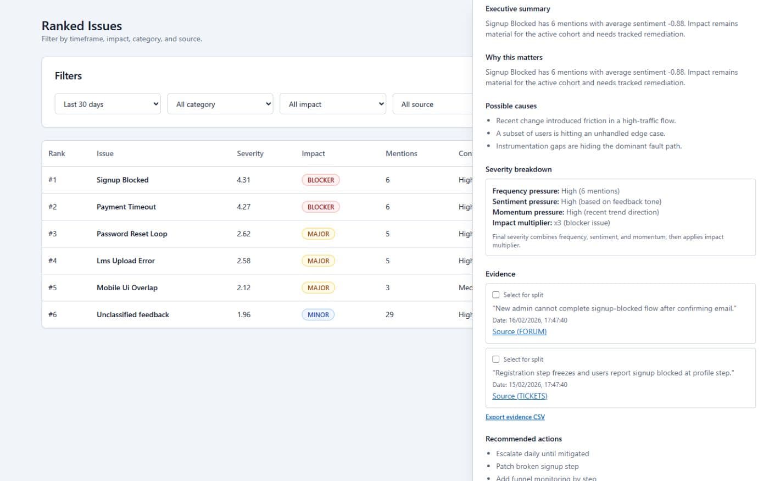Screen dimensions: 769x481
Task: Open the Unclassified feedback issue
Action: point(132,314)
